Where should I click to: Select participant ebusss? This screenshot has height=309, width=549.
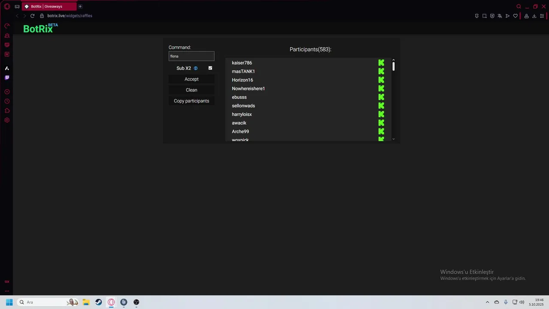pyautogui.click(x=239, y=97)
